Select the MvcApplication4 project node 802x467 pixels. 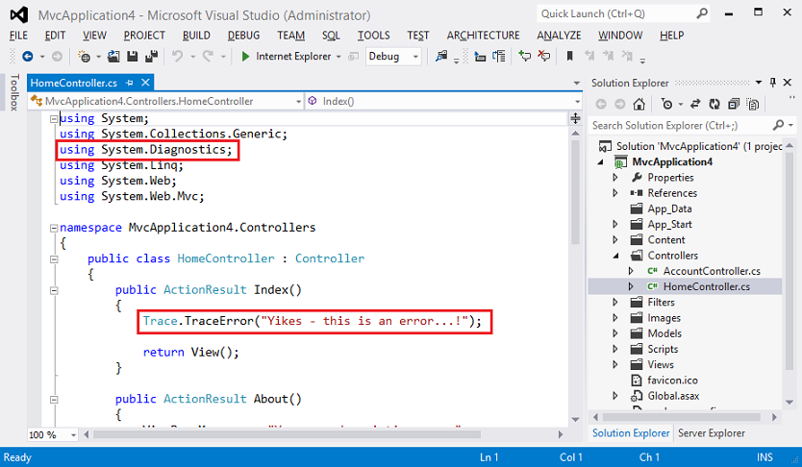tap(672, 162)
